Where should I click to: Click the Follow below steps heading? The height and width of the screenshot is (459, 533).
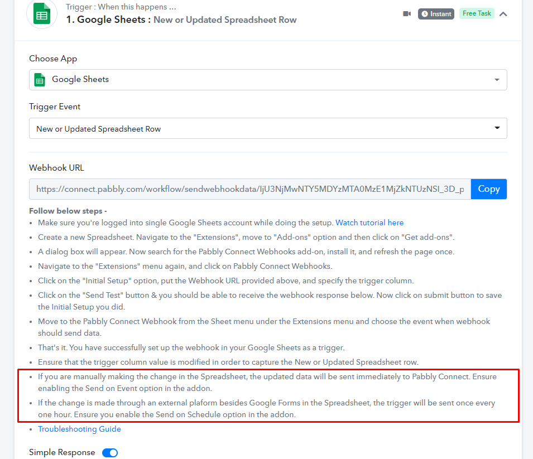coord(68,211)
